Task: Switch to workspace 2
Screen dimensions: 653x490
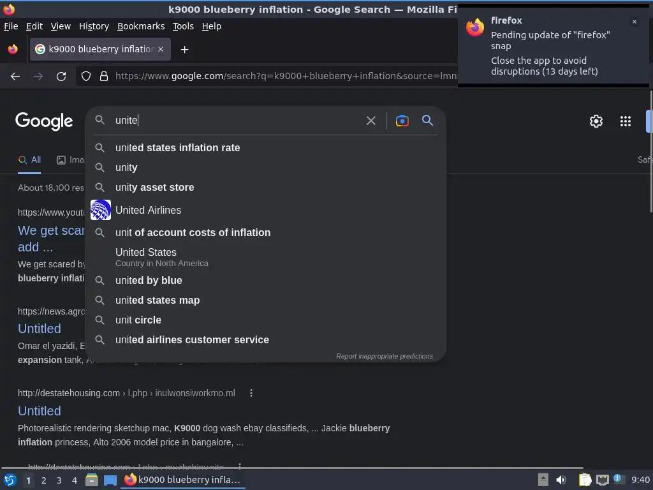Action: pos(44,480)
